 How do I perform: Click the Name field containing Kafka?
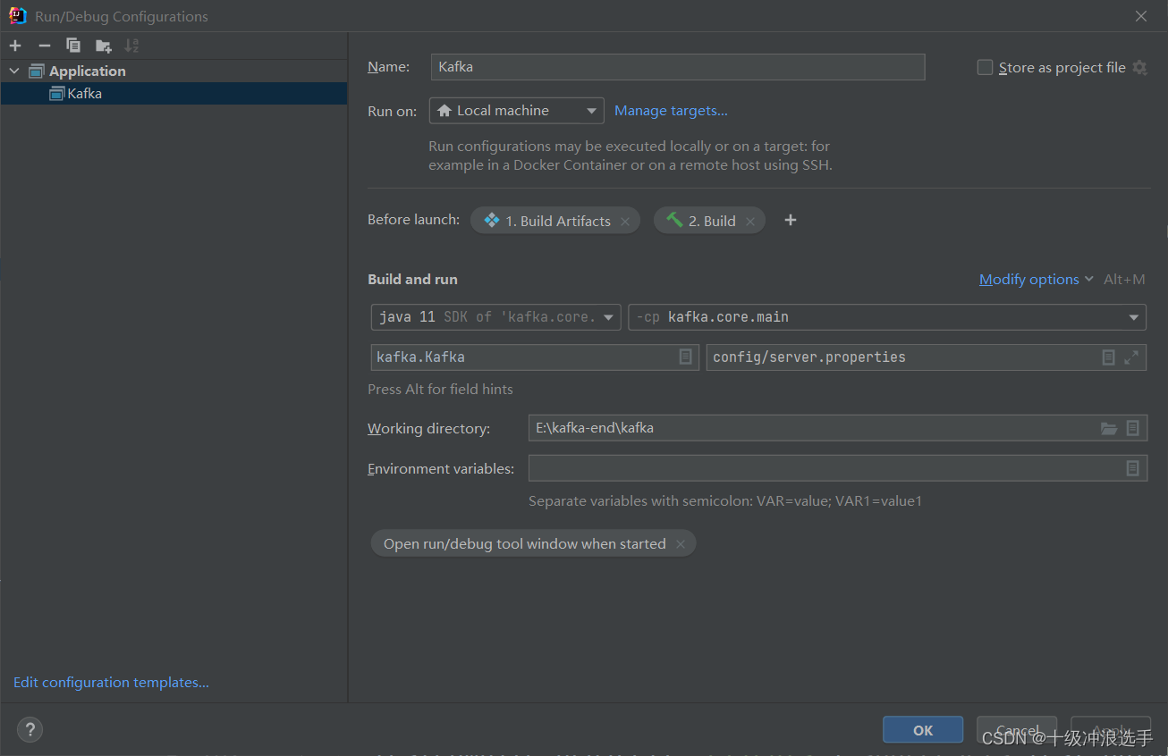(x=678, y=67)
